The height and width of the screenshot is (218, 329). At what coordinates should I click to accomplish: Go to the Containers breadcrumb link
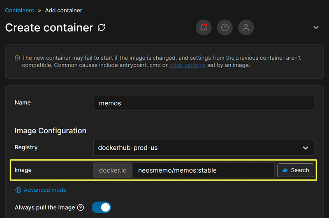[19, 11]
